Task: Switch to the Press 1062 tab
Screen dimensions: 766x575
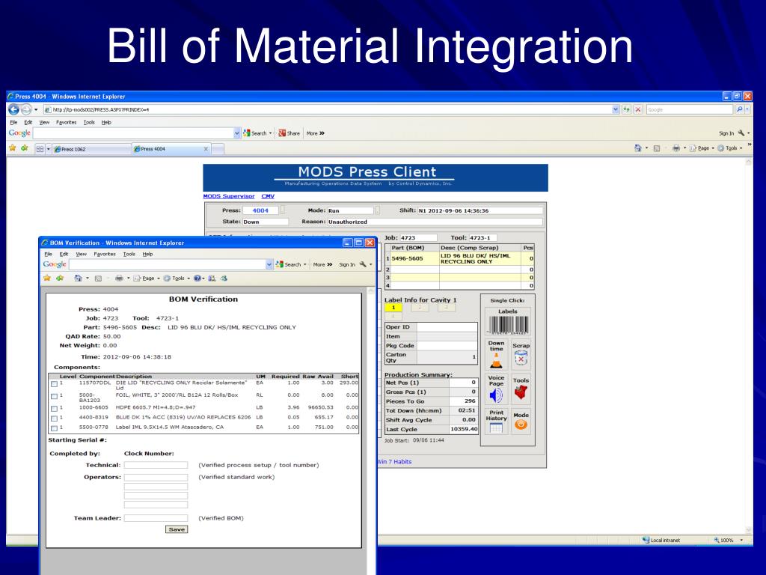Action: [x=91, y=149]
